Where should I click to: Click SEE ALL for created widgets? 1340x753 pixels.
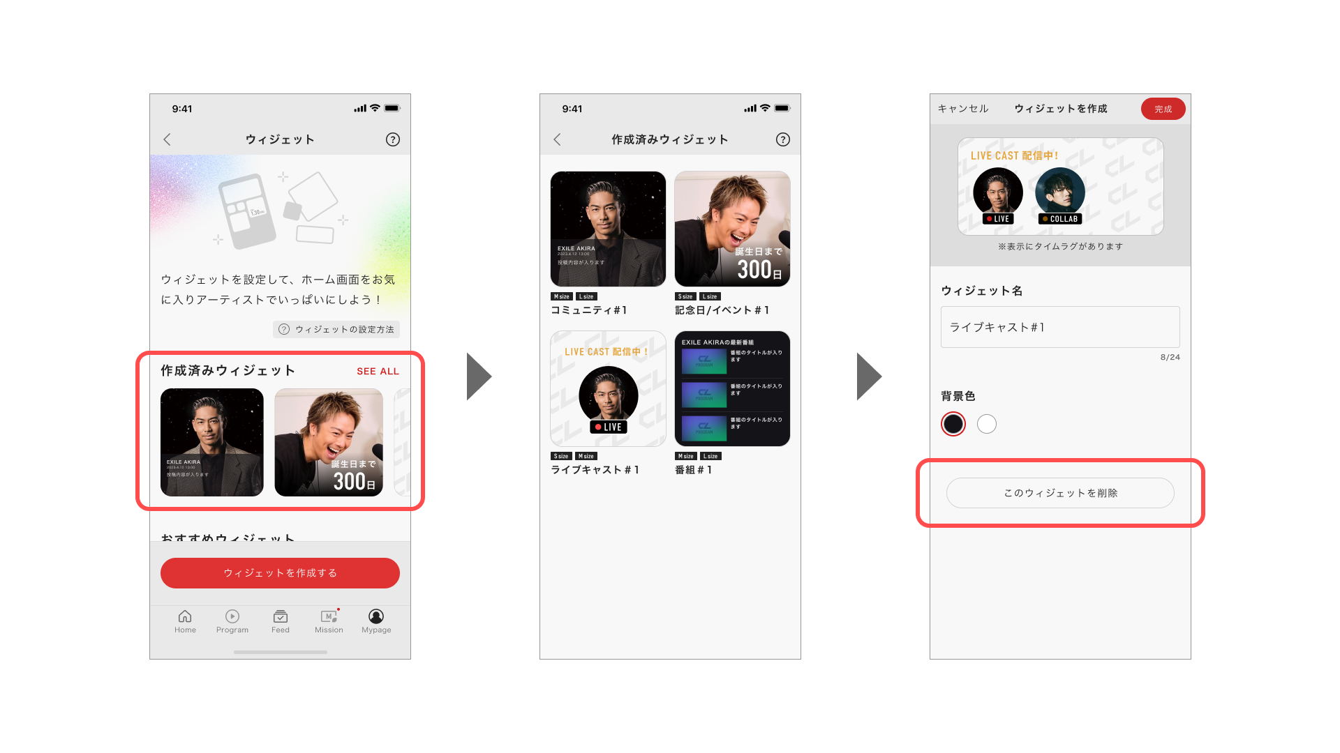378,372
